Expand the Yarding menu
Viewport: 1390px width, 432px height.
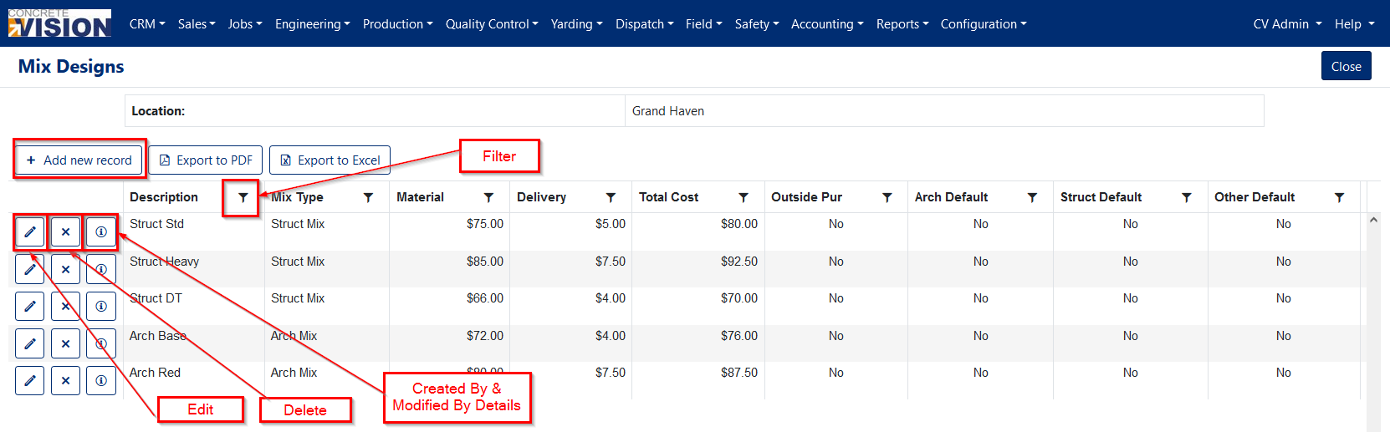coord(577,24)
